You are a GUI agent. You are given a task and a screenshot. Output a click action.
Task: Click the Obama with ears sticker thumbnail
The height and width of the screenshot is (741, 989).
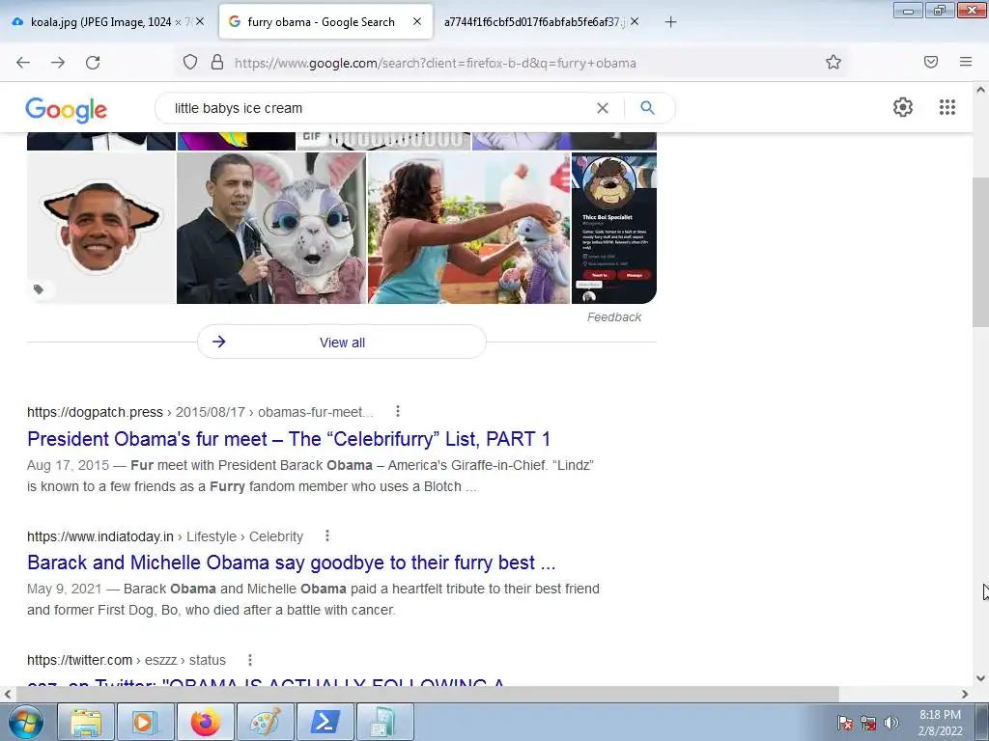coord(100,228)
